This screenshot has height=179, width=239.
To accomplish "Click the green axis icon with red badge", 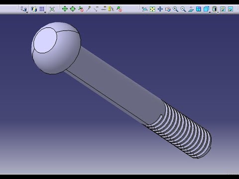I will click(81, 9).
